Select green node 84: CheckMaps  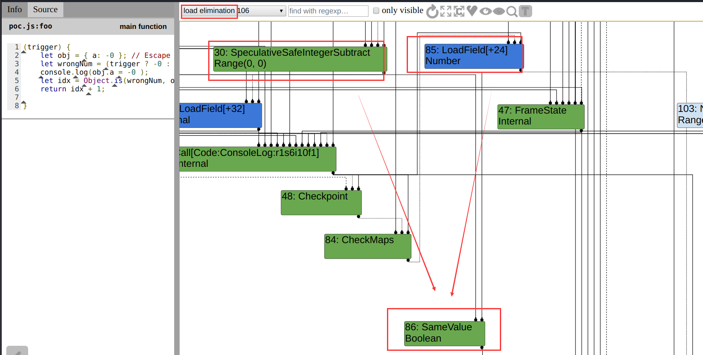tap(367, 246)
